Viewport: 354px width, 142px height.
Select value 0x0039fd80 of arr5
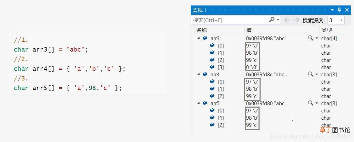[x=267, y=103]
